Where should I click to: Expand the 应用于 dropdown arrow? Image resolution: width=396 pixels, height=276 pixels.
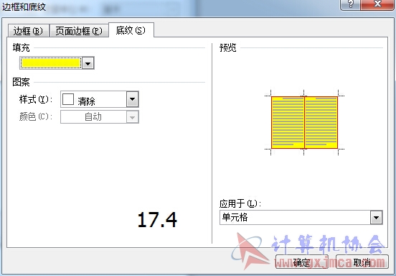pos(377,218)
